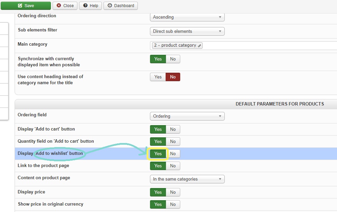Set Add to wishlist button to No
The width and height of the screenshot is (337, 212).
(x=173, y=154)
